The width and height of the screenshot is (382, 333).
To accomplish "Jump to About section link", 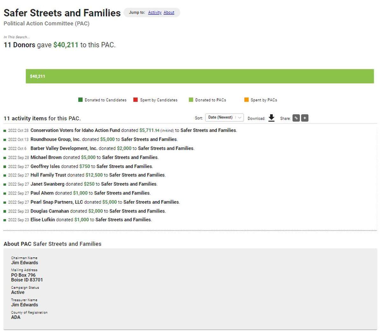I will click(x=169, y=12).
